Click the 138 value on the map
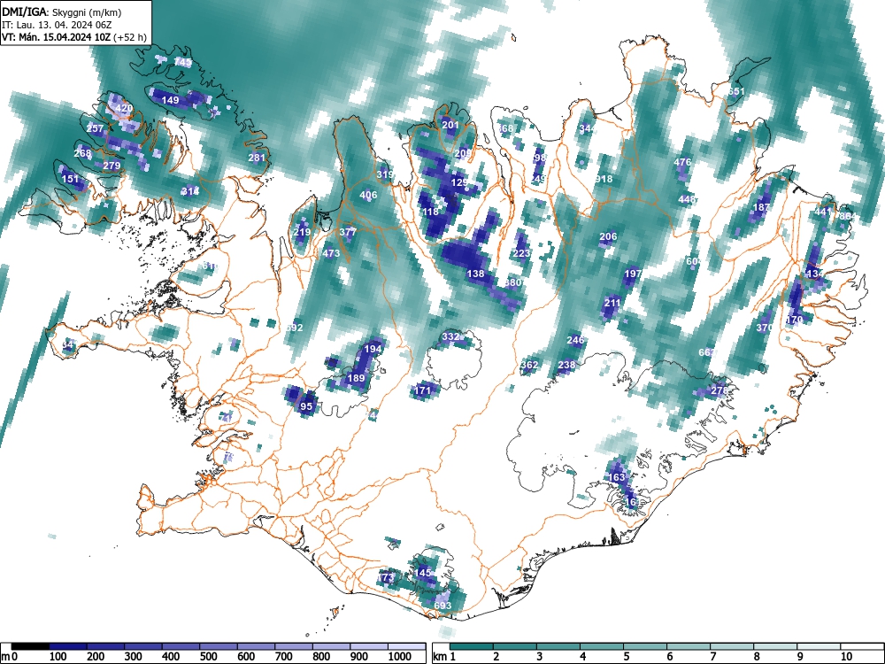The image size is (885, 664). pos(476,274)
